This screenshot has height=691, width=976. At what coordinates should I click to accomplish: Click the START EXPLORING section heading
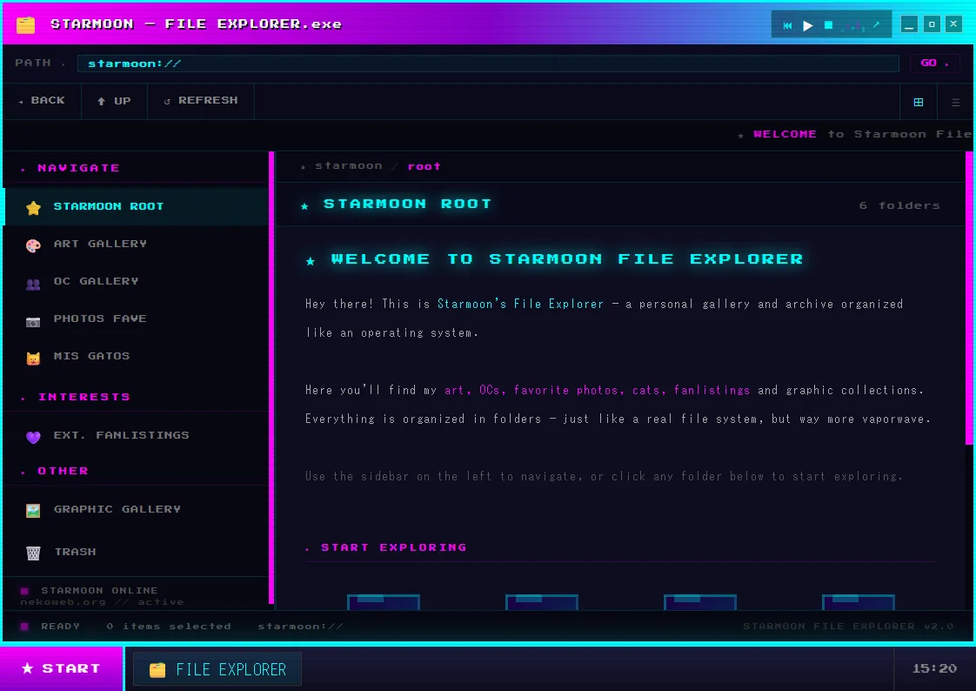(393, 547)
